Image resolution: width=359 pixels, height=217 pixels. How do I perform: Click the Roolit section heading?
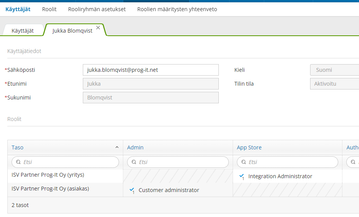(x=14, y=119)
